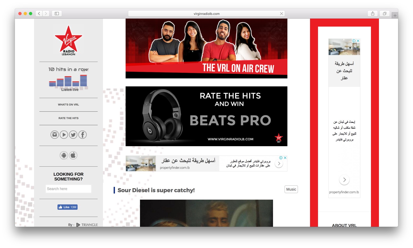Open RATE THE HITS menu item

[68, 118]
